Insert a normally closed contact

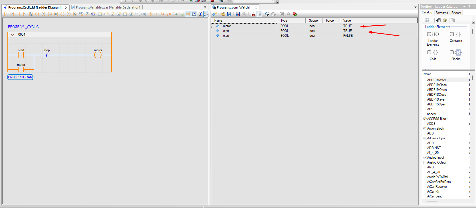coord(12,14)
